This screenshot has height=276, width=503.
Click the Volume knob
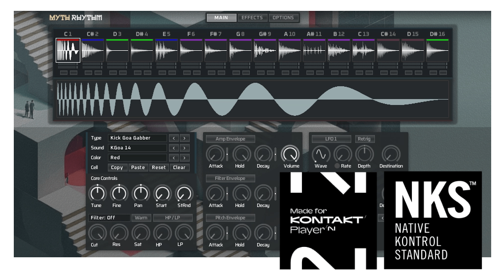[x=290, y=154]
